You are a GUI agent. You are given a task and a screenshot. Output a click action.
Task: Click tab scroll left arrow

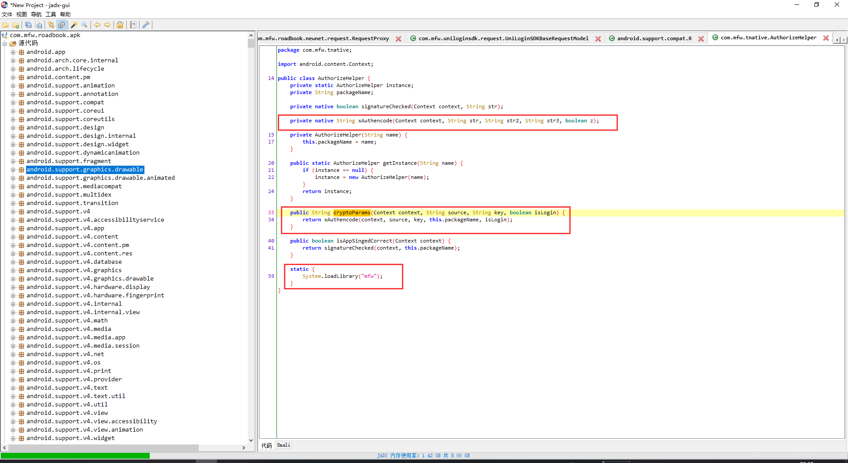click(837, 40)
